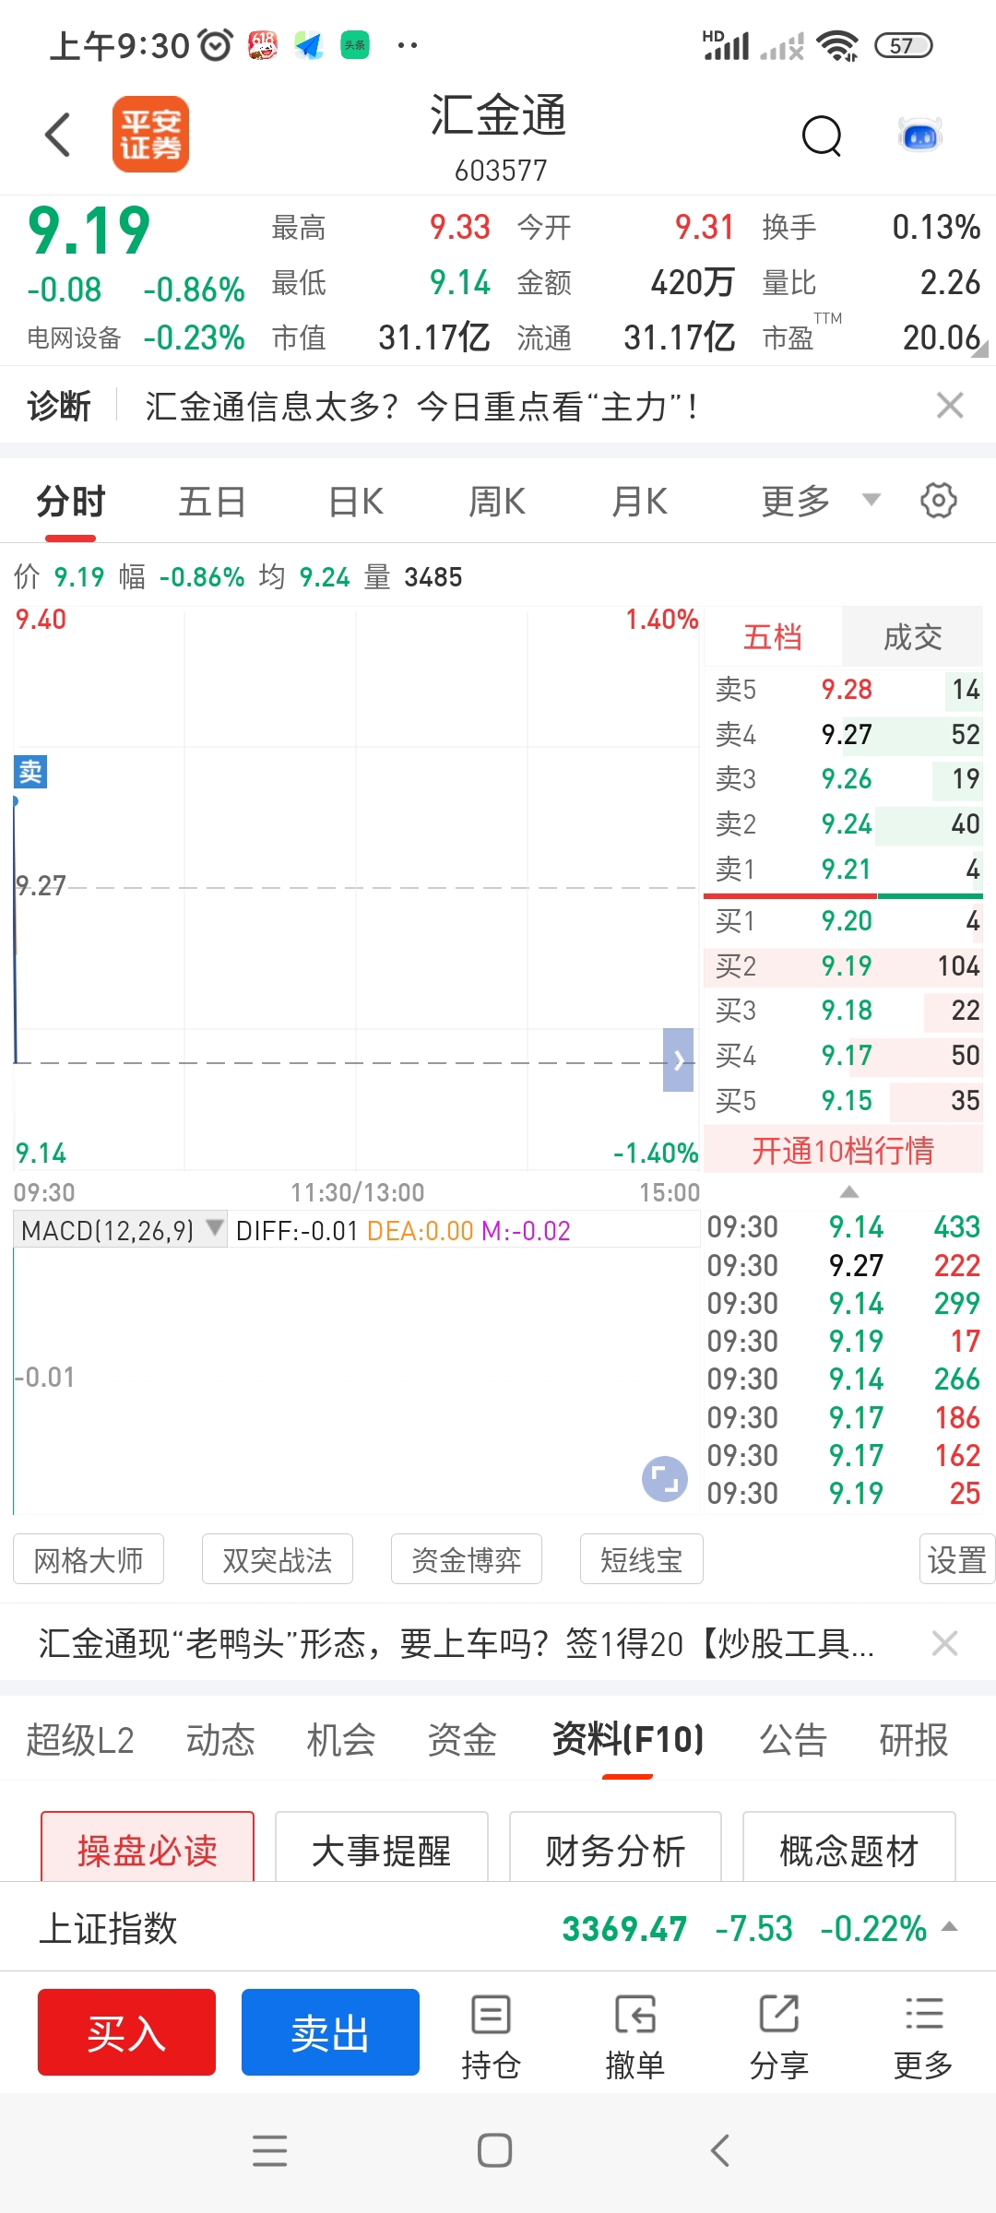Tap the blue 卖出 button
The image size is (996, 2213).
point(330,2032)
